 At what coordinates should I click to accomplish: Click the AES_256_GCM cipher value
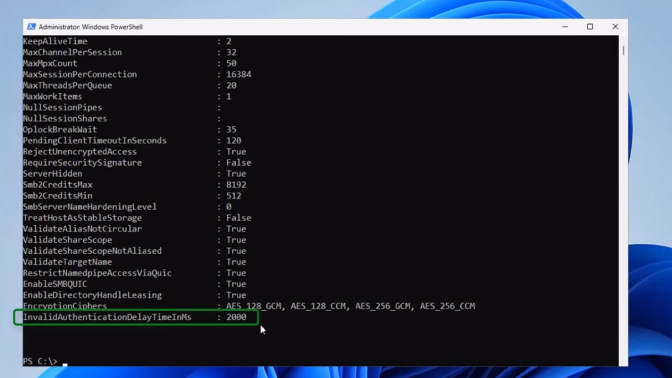[x=383, y=306]
